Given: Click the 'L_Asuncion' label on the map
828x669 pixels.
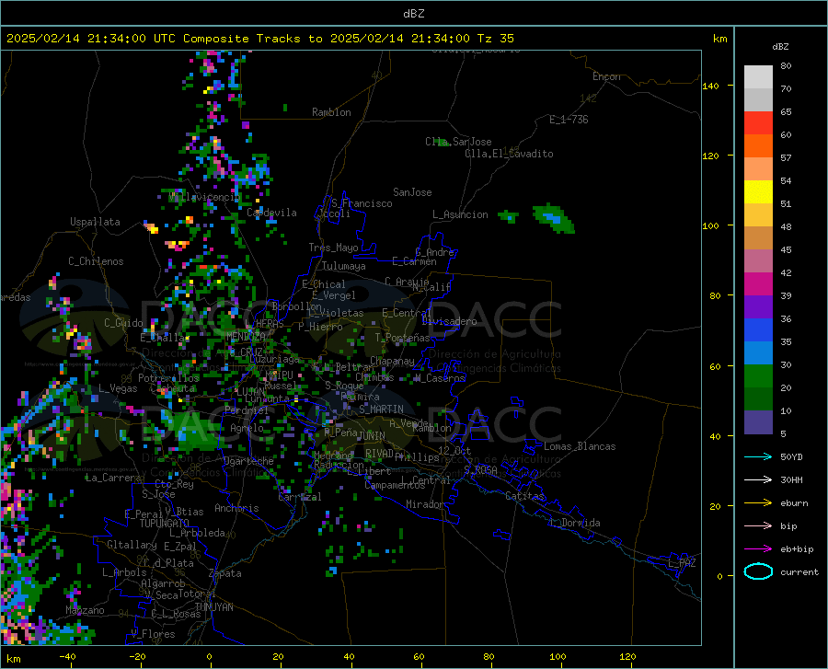Looking at the screenshot, I should pos(460,214).
